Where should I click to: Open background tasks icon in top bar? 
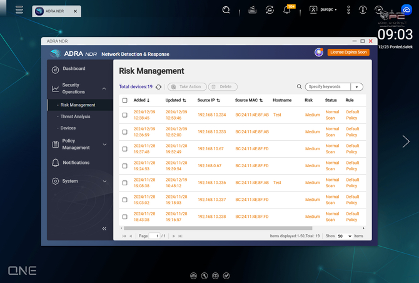[252, 10]
